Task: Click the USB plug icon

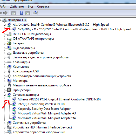Action: coord(9,71)
